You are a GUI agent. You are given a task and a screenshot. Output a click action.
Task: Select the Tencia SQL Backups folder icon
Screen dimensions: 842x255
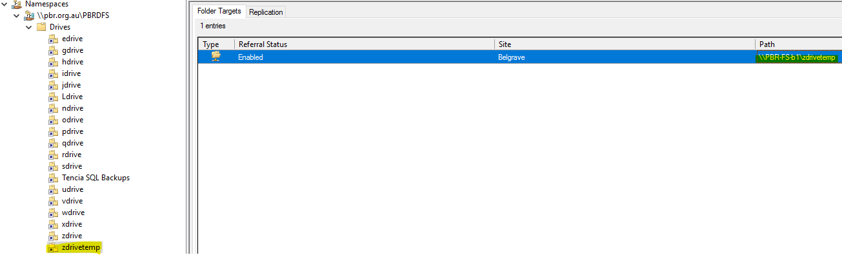coord(53,178)
